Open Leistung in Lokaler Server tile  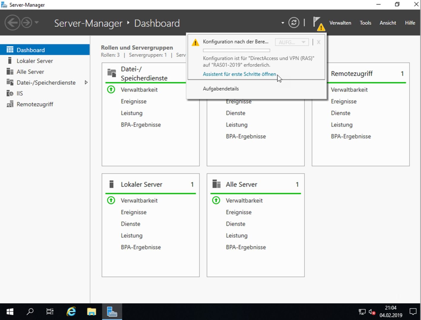point(131,236)
